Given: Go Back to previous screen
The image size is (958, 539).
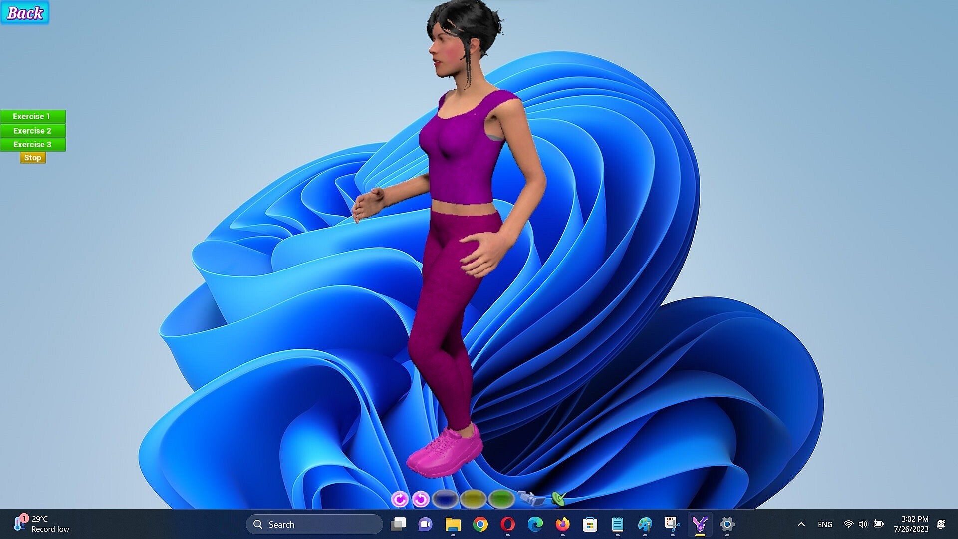Looking at the screenshot, I should tap(25, 13).
